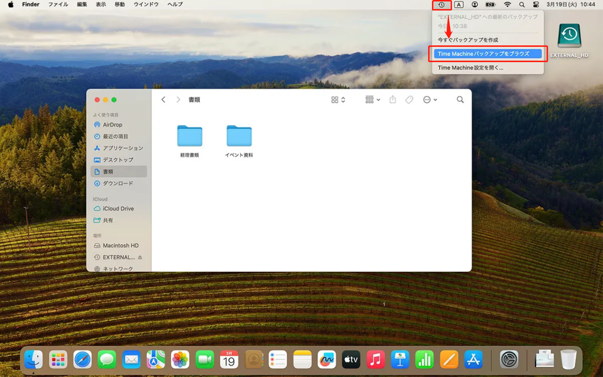
Task: Select 書類 in the sidebar
Action: (x=118, y=172)
